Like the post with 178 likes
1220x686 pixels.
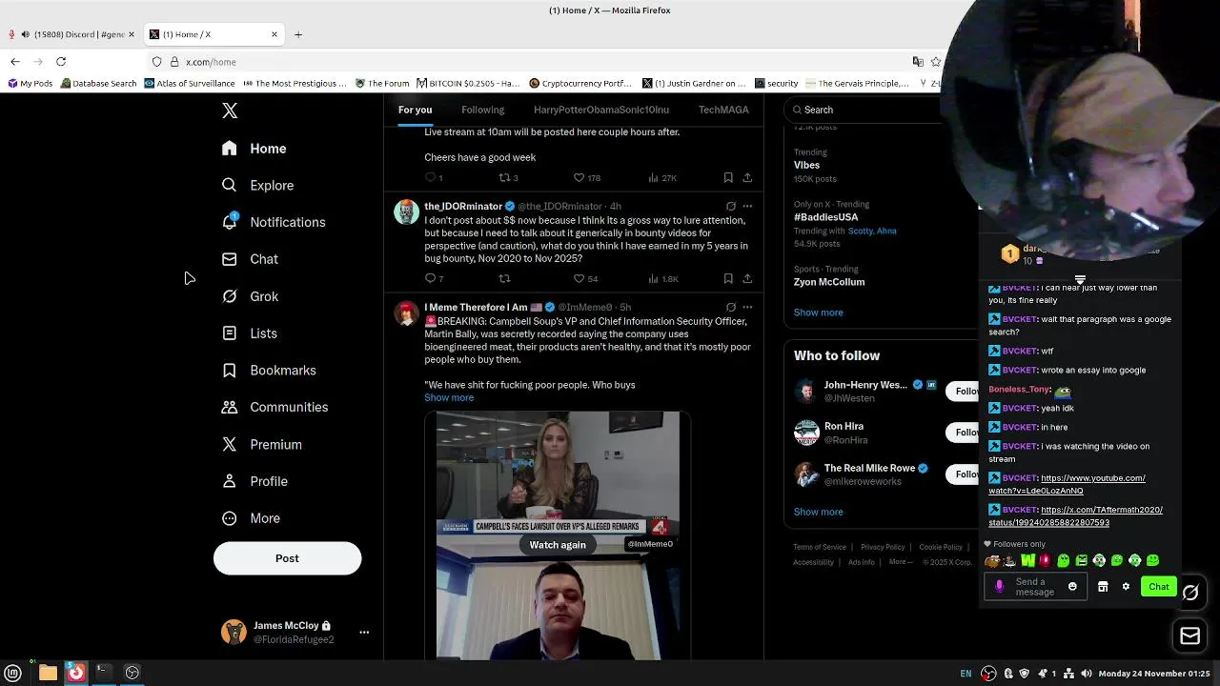(x=579, y=177)
